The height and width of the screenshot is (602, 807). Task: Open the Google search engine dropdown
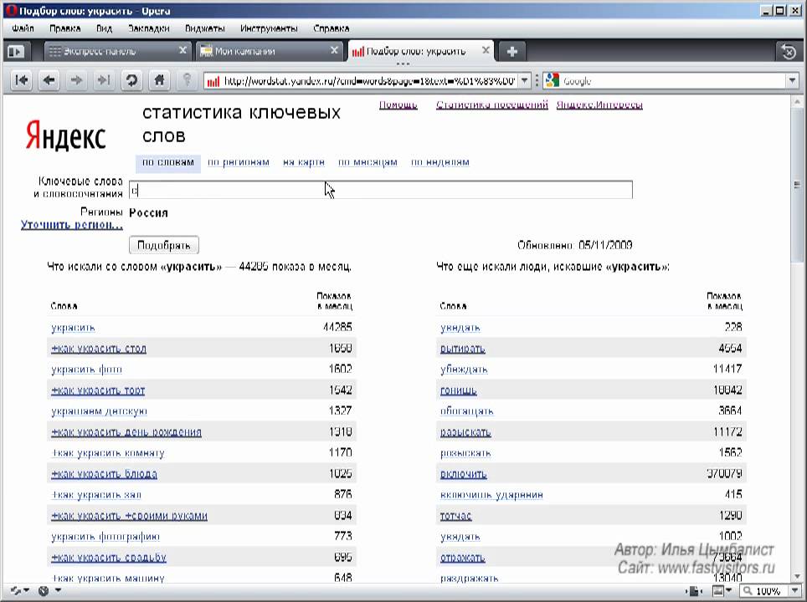coord(553,81)
